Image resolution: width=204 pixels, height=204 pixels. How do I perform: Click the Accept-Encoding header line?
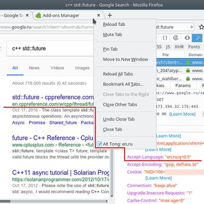click(x=163, y=164)
